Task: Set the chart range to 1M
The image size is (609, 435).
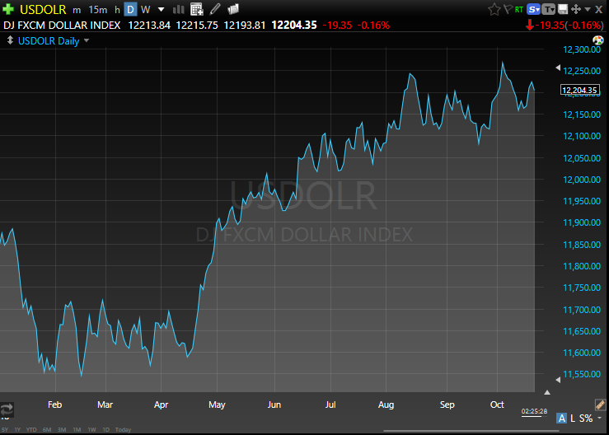Action: click(77, 429)
